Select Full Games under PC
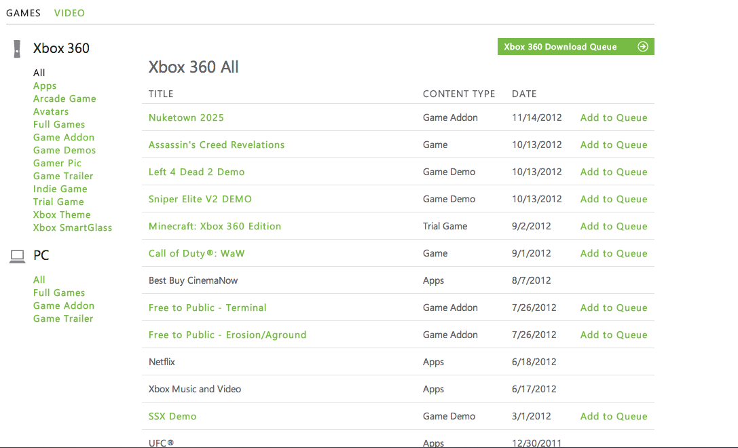The width and height of the screenshot is (738, 448). pyautogui.click(x=59, y=293)
